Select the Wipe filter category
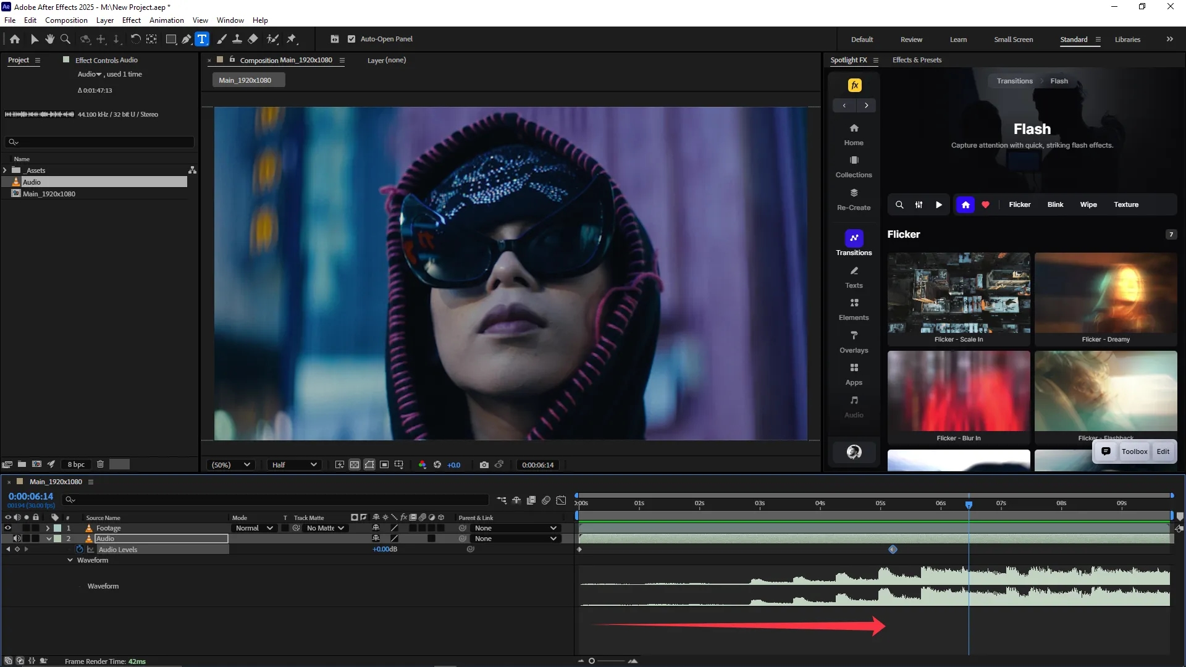1186x667 pixels. (1088, 205)
